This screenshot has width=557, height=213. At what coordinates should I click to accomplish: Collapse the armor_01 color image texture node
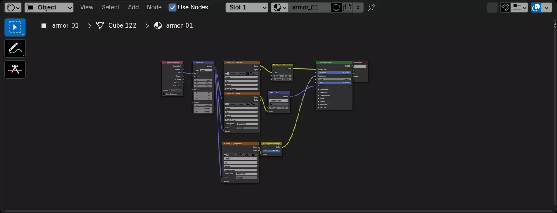coord(226,62)
